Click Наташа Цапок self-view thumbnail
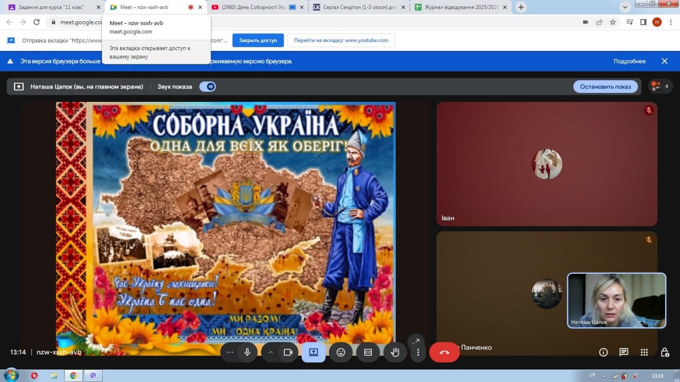This screenshot has height=382, width=680. [x=616, y=300]
